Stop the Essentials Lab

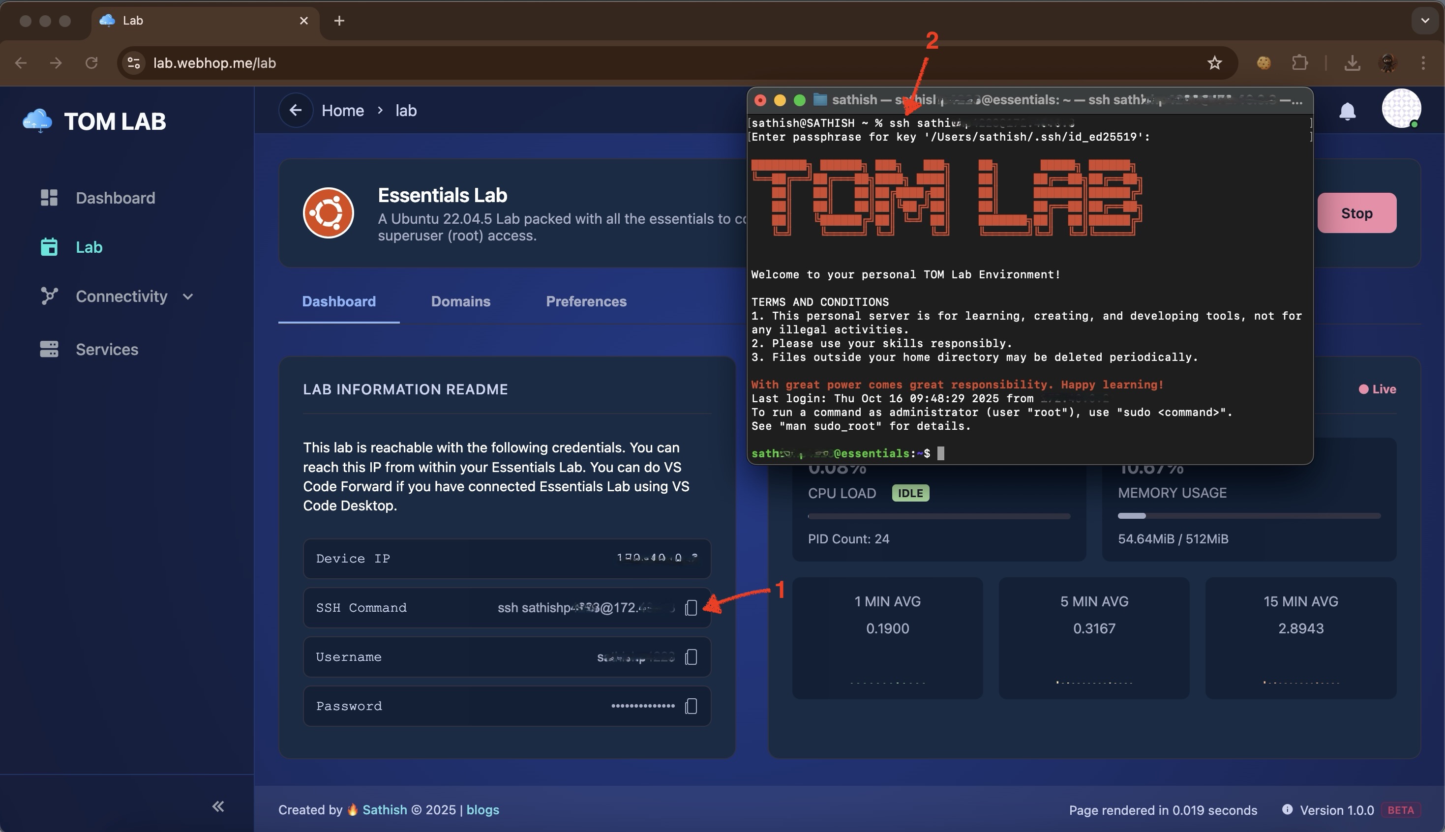coord(1357,212)
